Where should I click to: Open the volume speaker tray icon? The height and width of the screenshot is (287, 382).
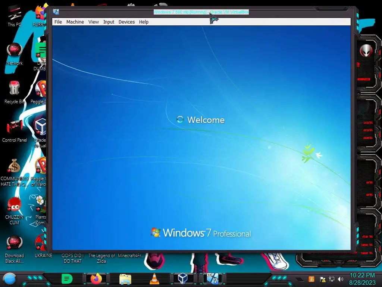pyautogui.click(x=341, y=279)
